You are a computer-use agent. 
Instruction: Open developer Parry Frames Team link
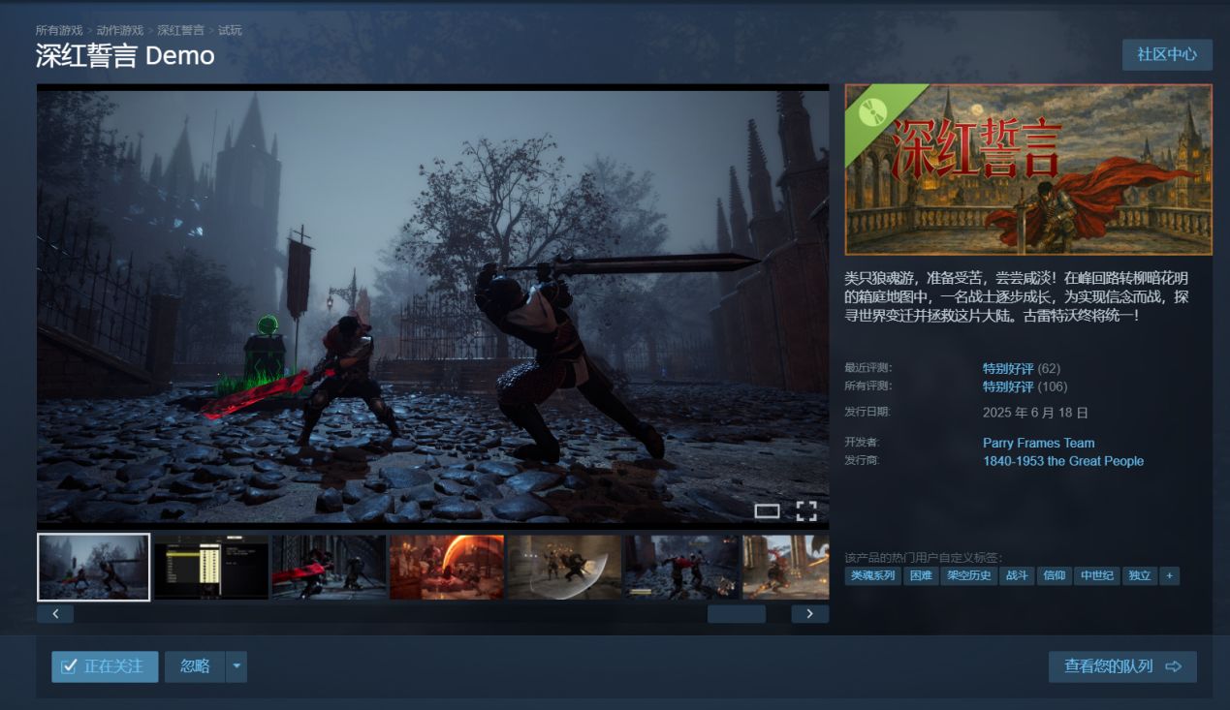pyautogui.click(x=1038, y=443)
